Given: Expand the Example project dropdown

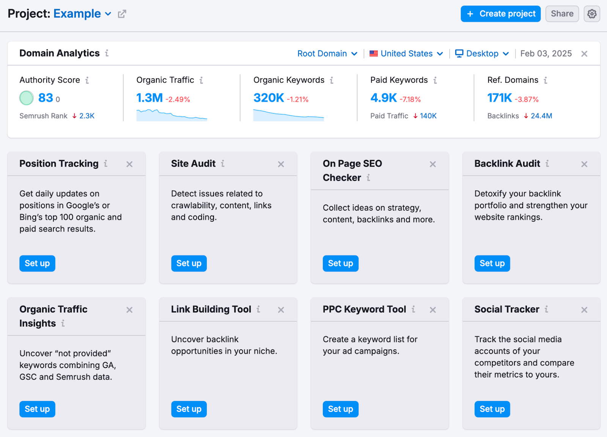Looking at the screenshot, I should click(x=108, y=14).
